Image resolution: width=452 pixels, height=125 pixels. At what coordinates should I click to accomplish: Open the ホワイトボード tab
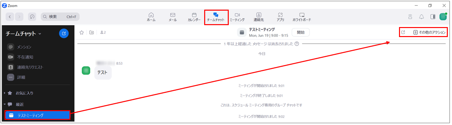(x=302, y=17)
